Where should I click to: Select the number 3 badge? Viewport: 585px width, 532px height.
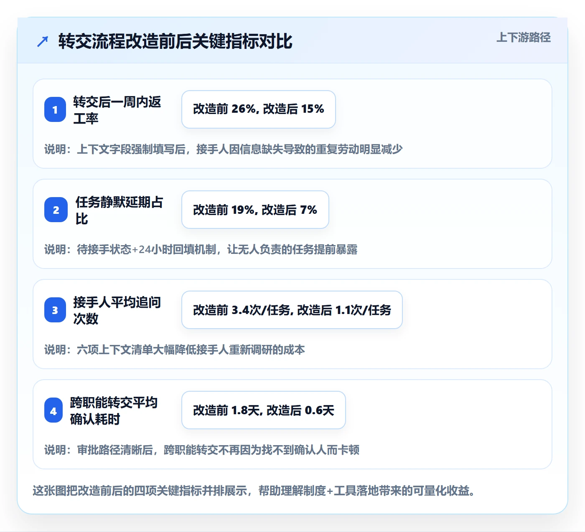[55, 310]
